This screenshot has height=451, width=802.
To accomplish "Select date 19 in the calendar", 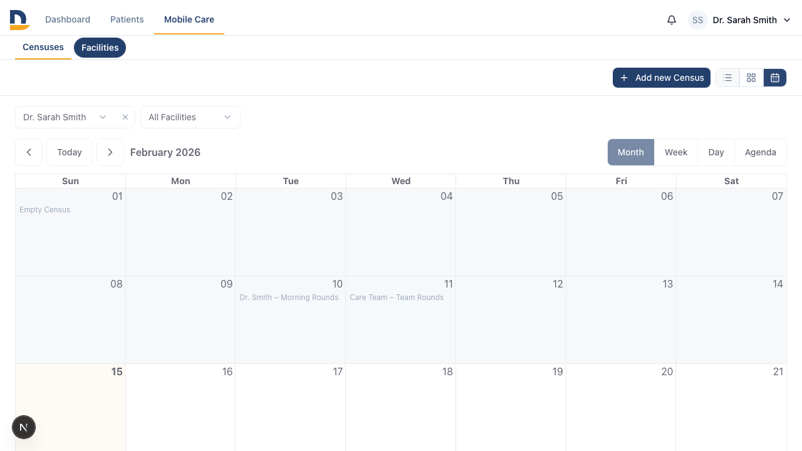I will 558,371.
